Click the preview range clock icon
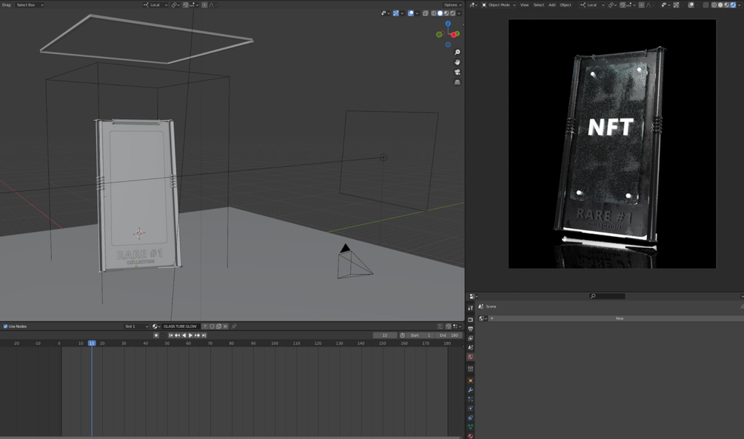744x439 pixels. pyautogui.click(x=403, y=335)
